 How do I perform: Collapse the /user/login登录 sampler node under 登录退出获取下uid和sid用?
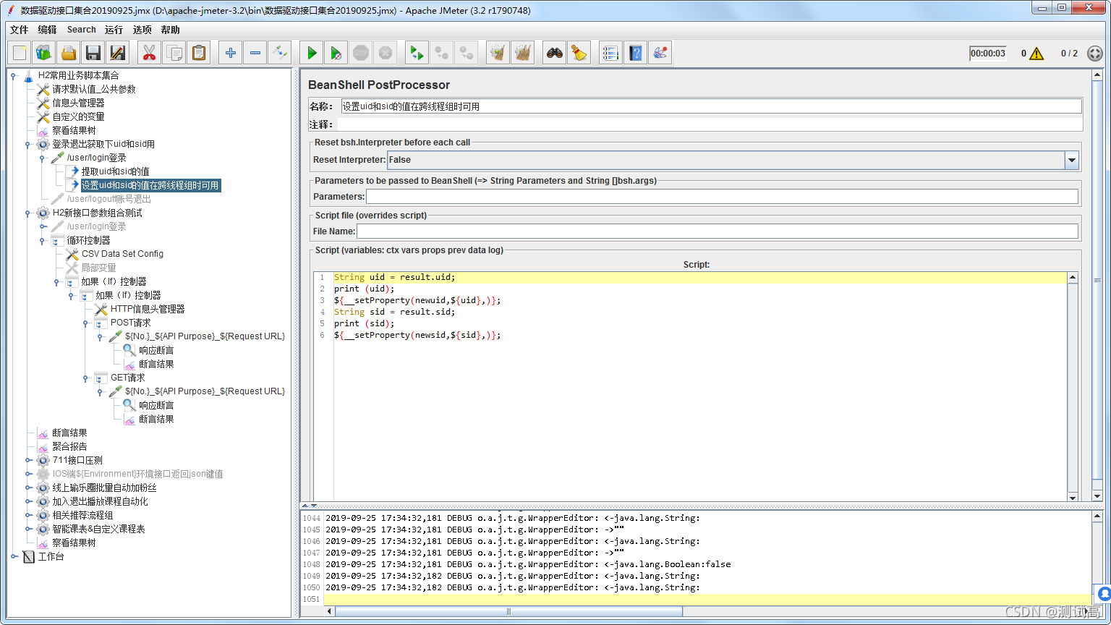pyautogui.click(x=43, y=158)
